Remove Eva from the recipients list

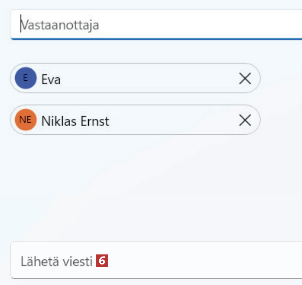[x=245, y=79]
